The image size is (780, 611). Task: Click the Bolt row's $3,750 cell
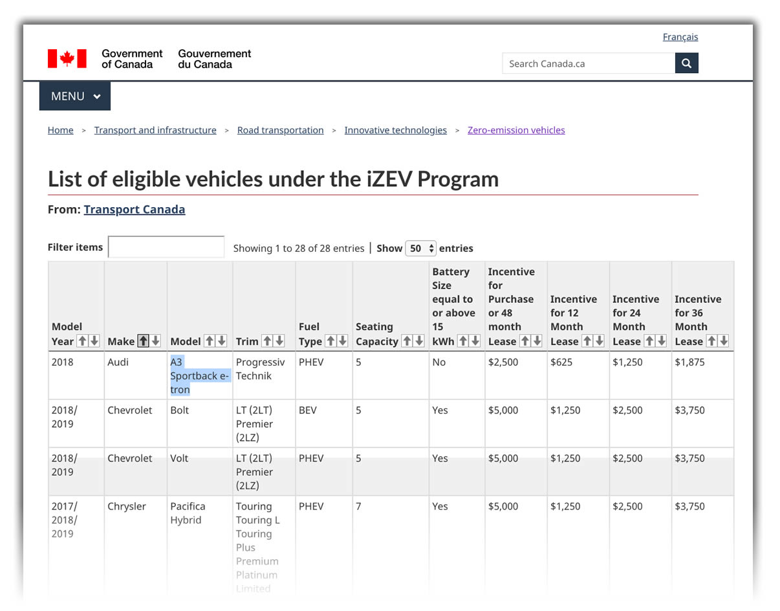[x=703, y=424]
